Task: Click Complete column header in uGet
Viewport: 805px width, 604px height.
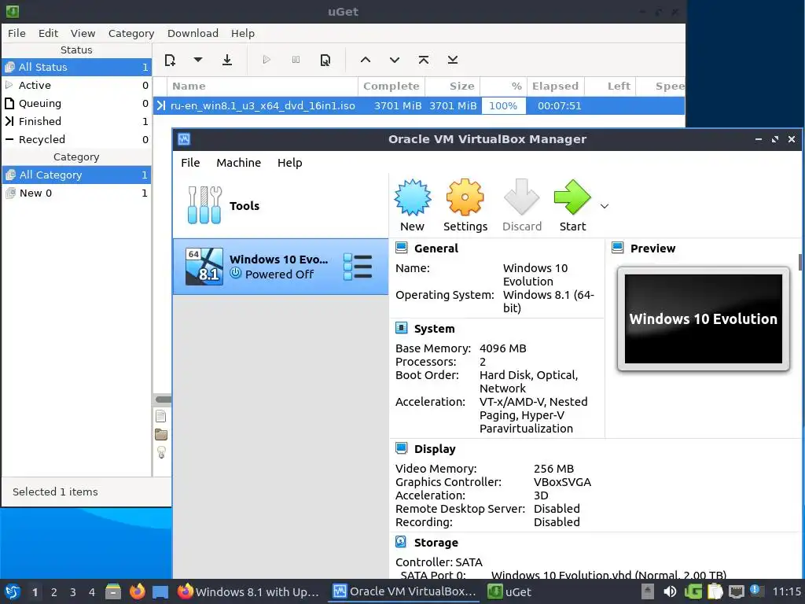Action: 391,87
